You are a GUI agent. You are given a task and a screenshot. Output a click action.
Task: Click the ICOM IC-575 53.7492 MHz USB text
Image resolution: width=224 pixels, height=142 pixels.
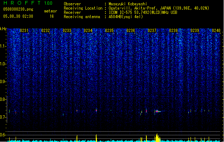click(x=143, y=12)
